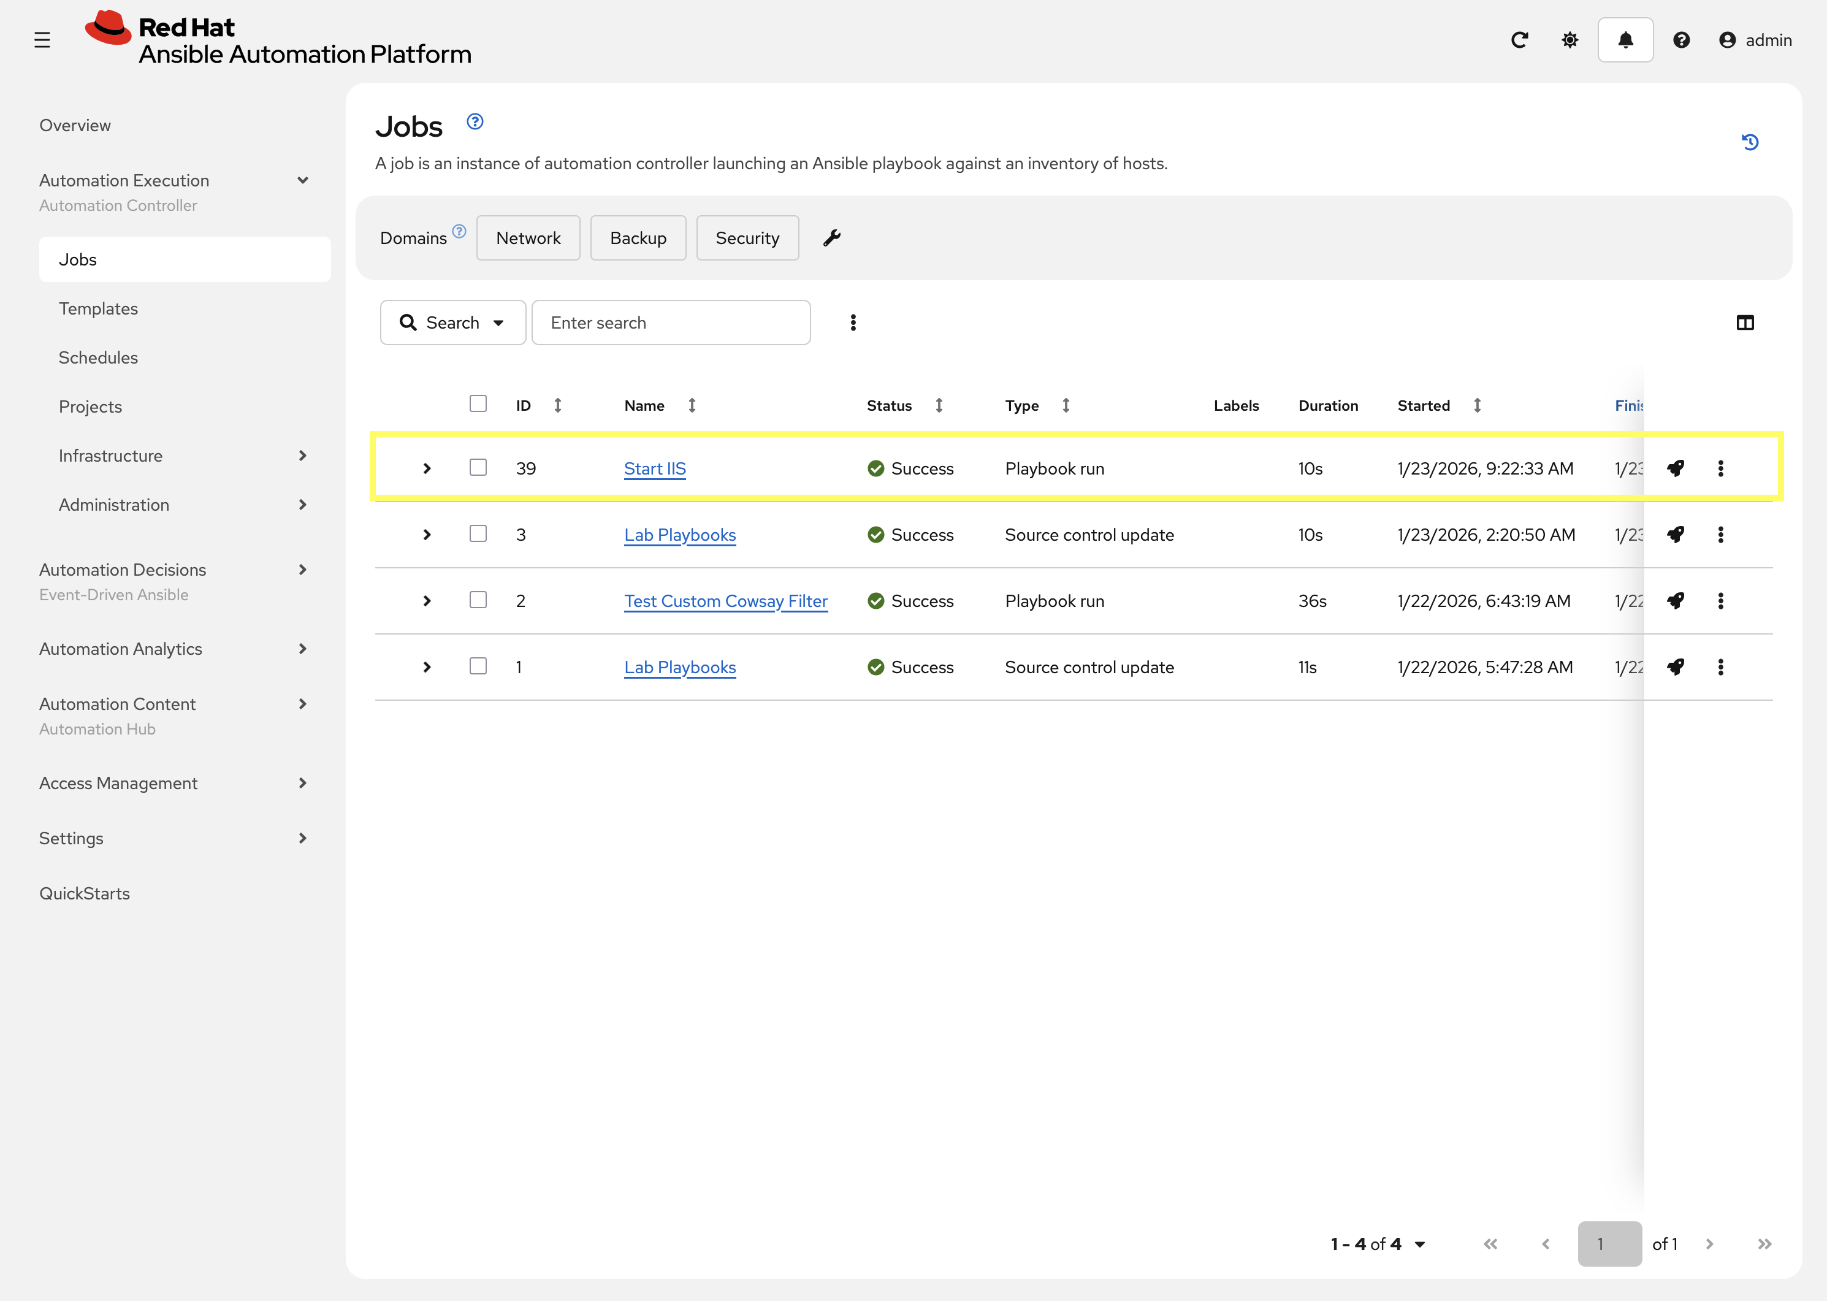
Task: Check the select-all checkbox in the table header
Action: coord(478,404)
